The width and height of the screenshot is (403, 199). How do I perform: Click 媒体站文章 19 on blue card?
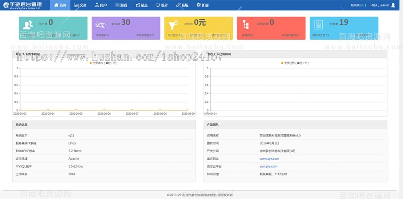click(321, 35)
